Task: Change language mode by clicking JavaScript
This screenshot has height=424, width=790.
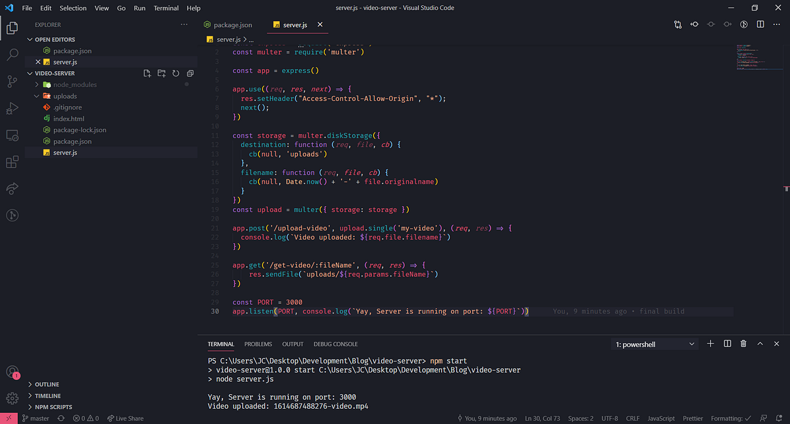Action: tap(661, 417)
